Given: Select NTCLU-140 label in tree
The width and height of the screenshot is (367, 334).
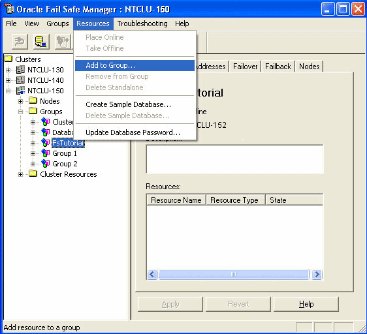Looking at the screenshot, I should [46, 80].
